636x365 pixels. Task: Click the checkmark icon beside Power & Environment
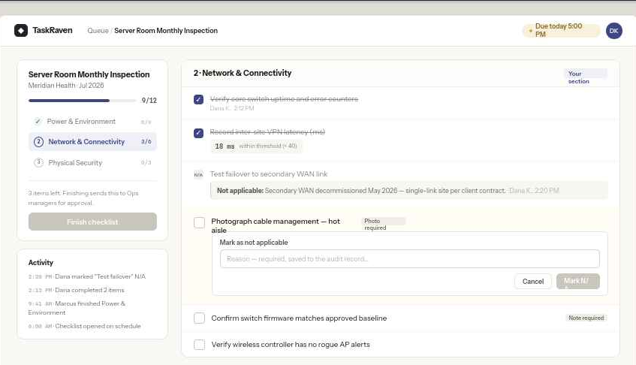tap(38, 121)
